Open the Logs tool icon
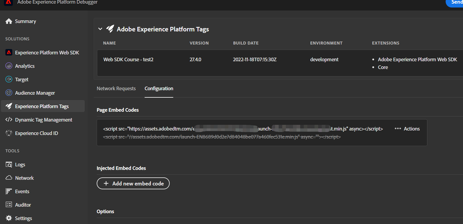This screenshot has height=224, width=463. coord(8,165)
